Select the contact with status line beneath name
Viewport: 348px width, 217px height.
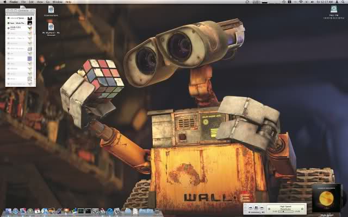(x=20, y=28)
